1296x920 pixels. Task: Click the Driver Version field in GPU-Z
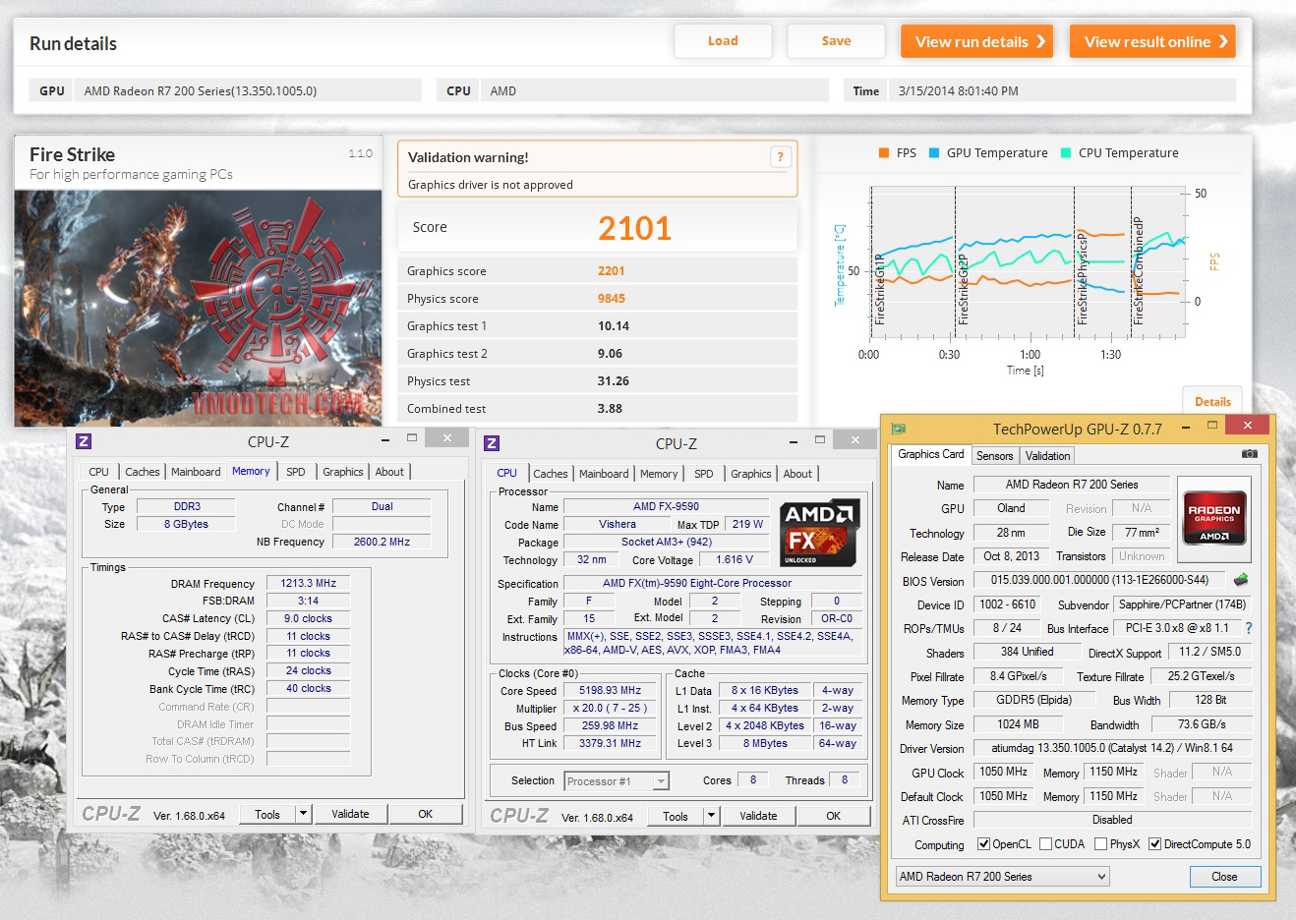pyautogui.click(x=1112, y=748)
